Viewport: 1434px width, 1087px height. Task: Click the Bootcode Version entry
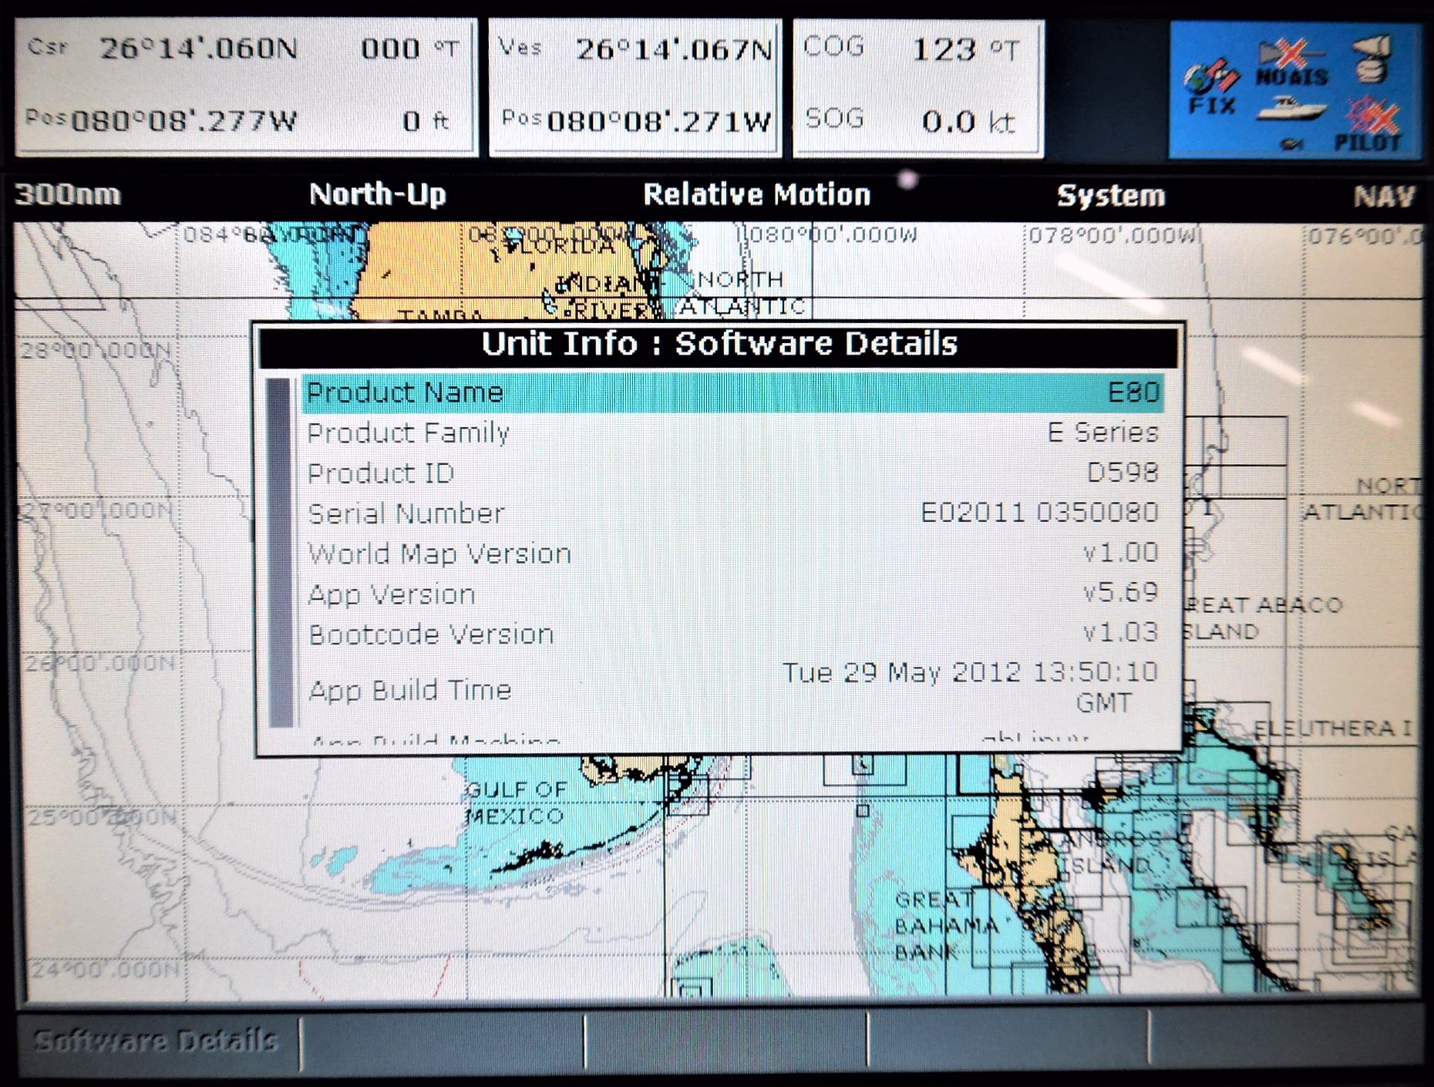coord(732,634)
